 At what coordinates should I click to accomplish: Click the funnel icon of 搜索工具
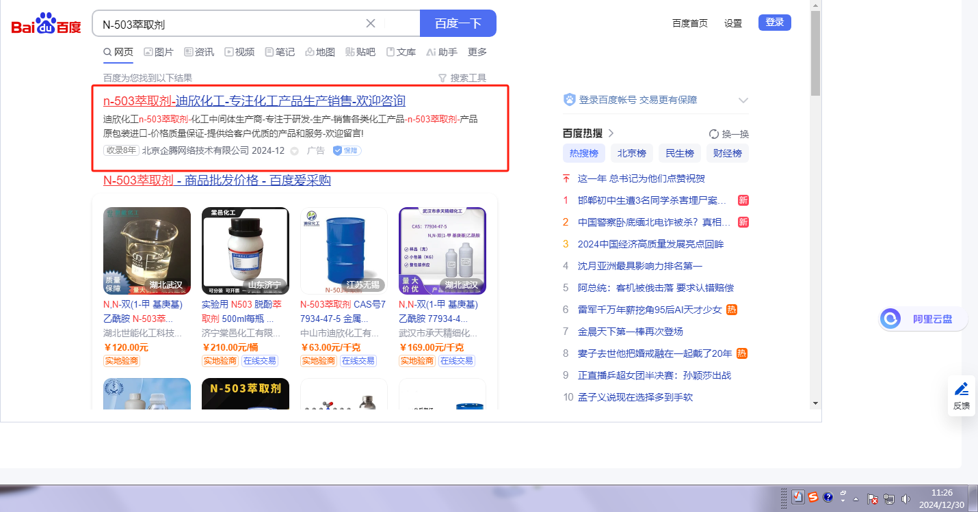tap(442, 78)
